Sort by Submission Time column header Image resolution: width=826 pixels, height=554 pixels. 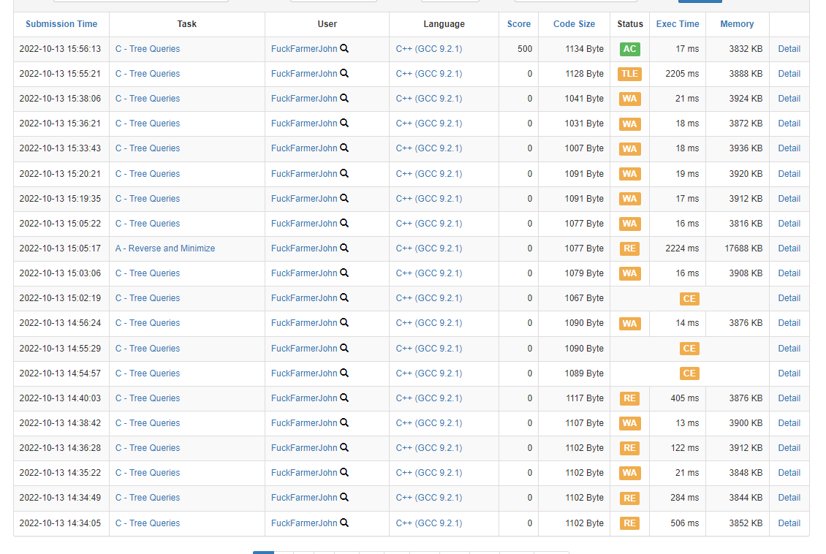[x=61, y=23]
